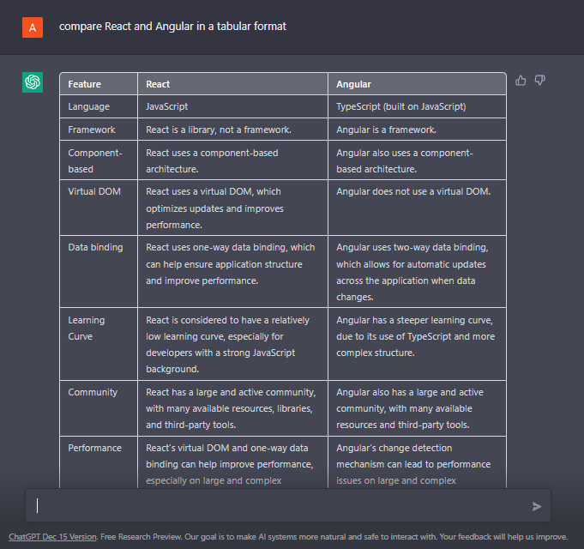
Task: Click the user prompt text about React and Angular
Action: pyautogui.click(x=172, y=27)
